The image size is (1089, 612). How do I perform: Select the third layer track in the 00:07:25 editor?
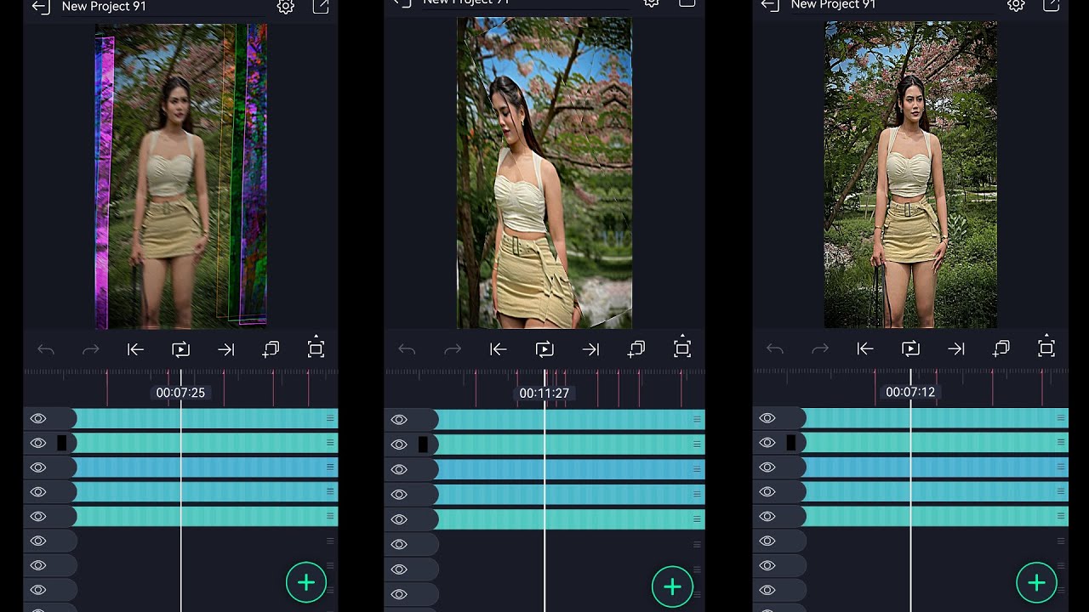click(205, 467)
